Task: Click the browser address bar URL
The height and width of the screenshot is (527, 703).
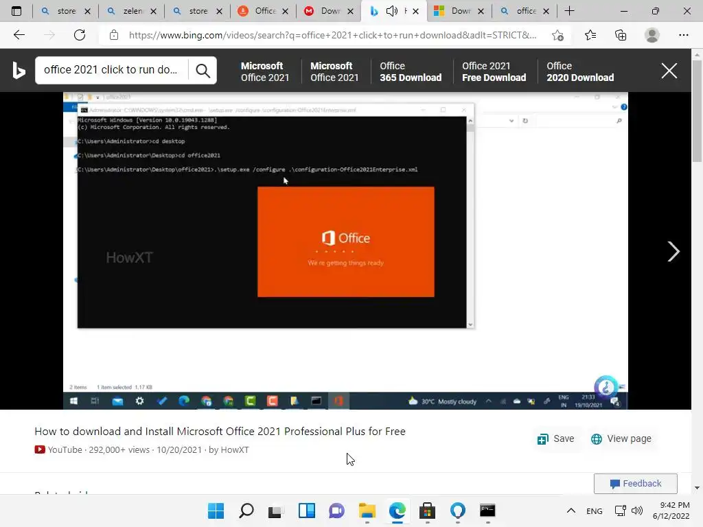Action: (332, 35)
